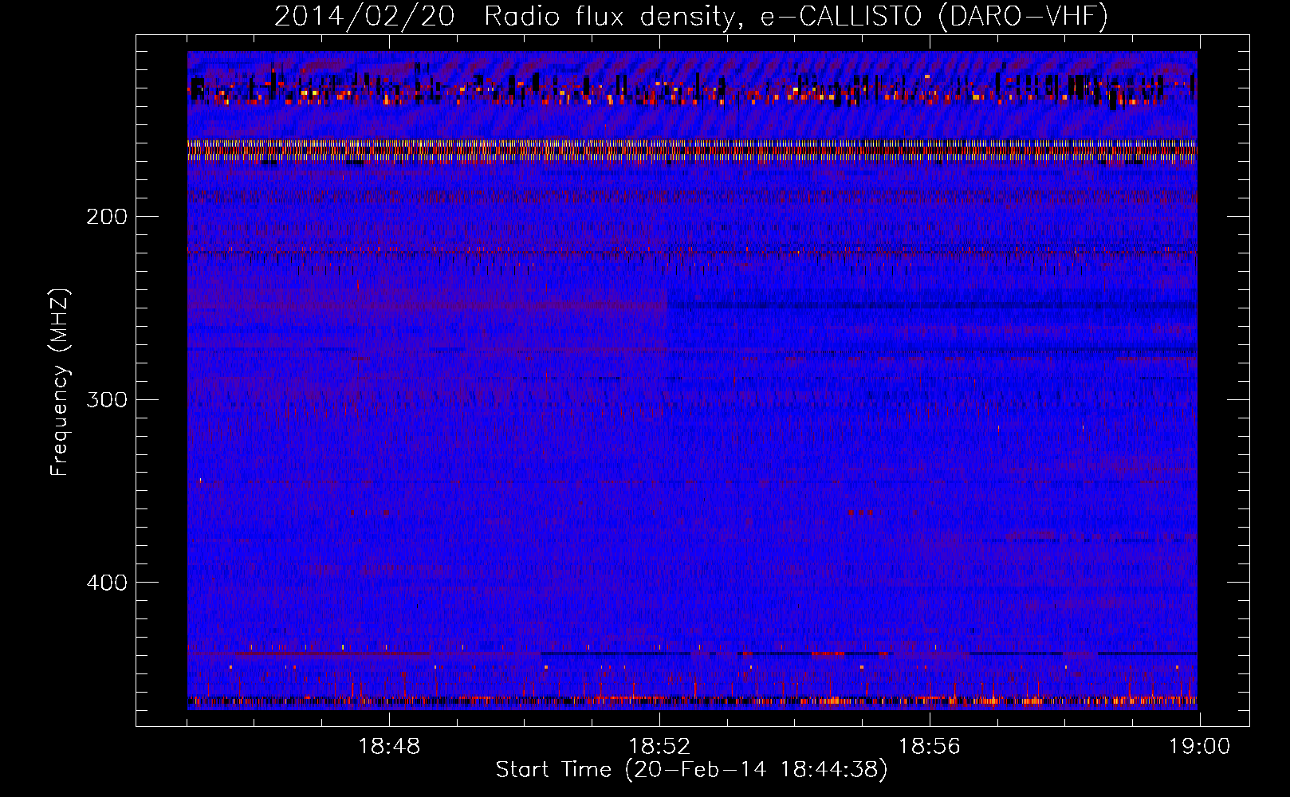1290x797 pixels.
Task: Select the 400 frequency tick label
Action: [107, 583]
